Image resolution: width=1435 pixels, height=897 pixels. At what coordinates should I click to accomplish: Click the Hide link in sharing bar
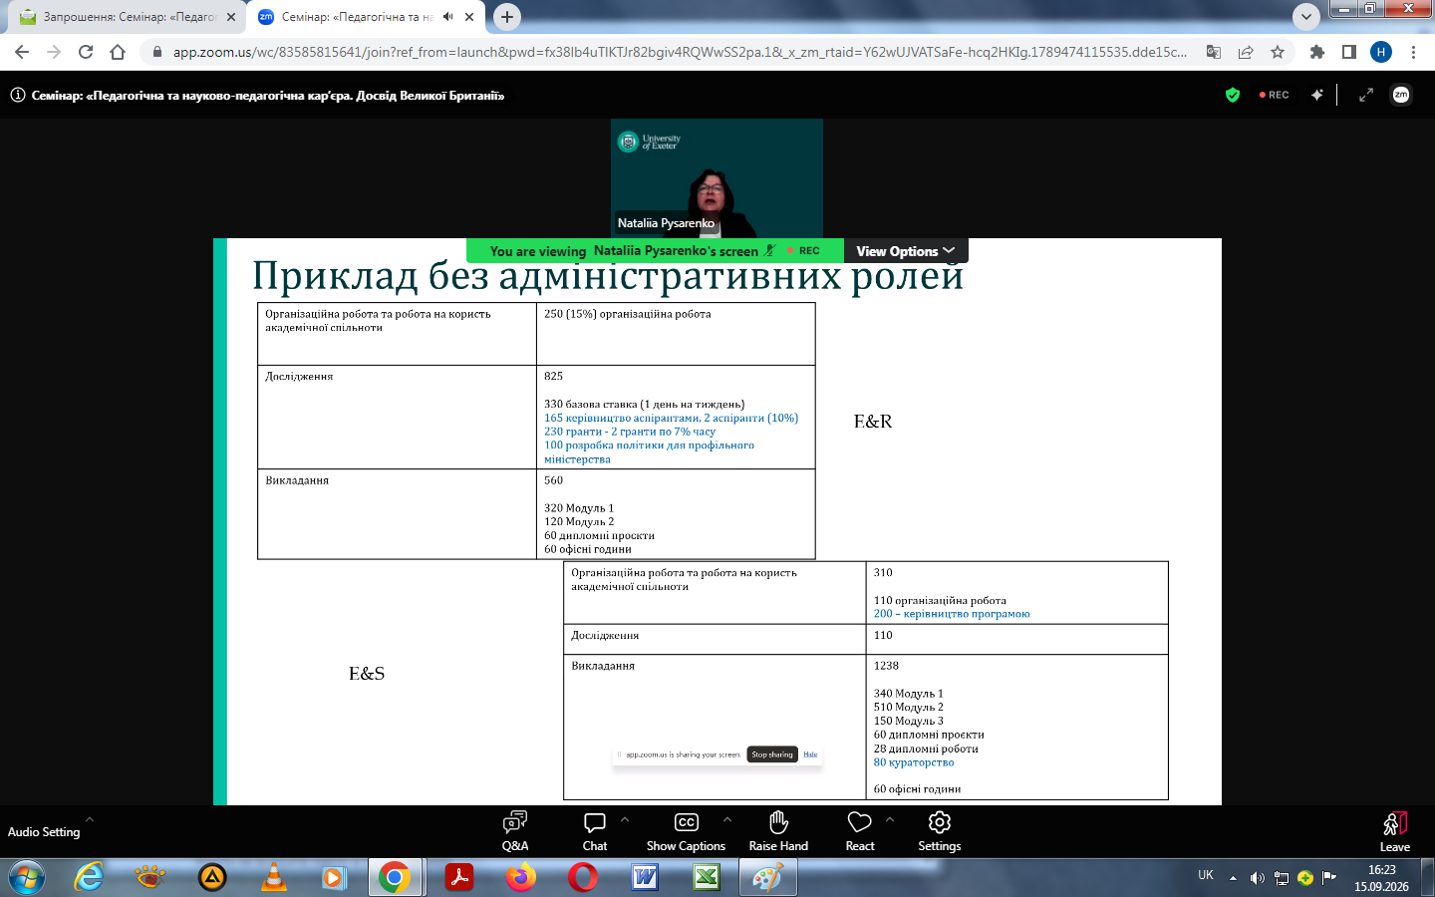point(810,754)
